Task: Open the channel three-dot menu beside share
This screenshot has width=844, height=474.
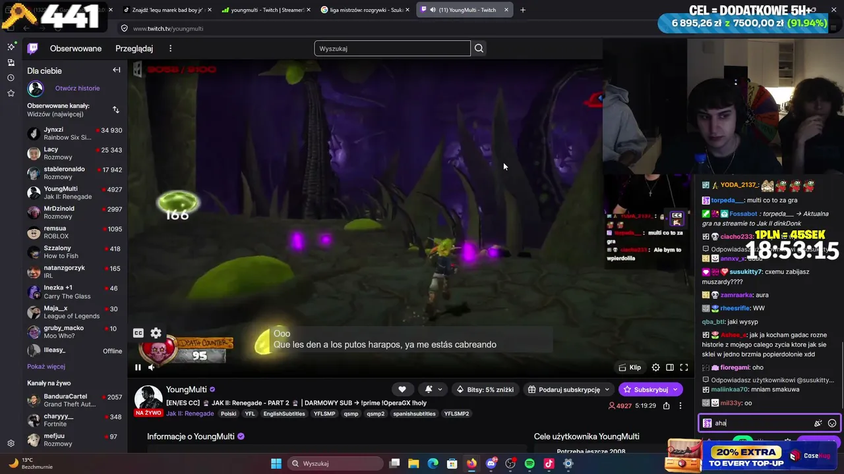Action: tap(680, 406)
